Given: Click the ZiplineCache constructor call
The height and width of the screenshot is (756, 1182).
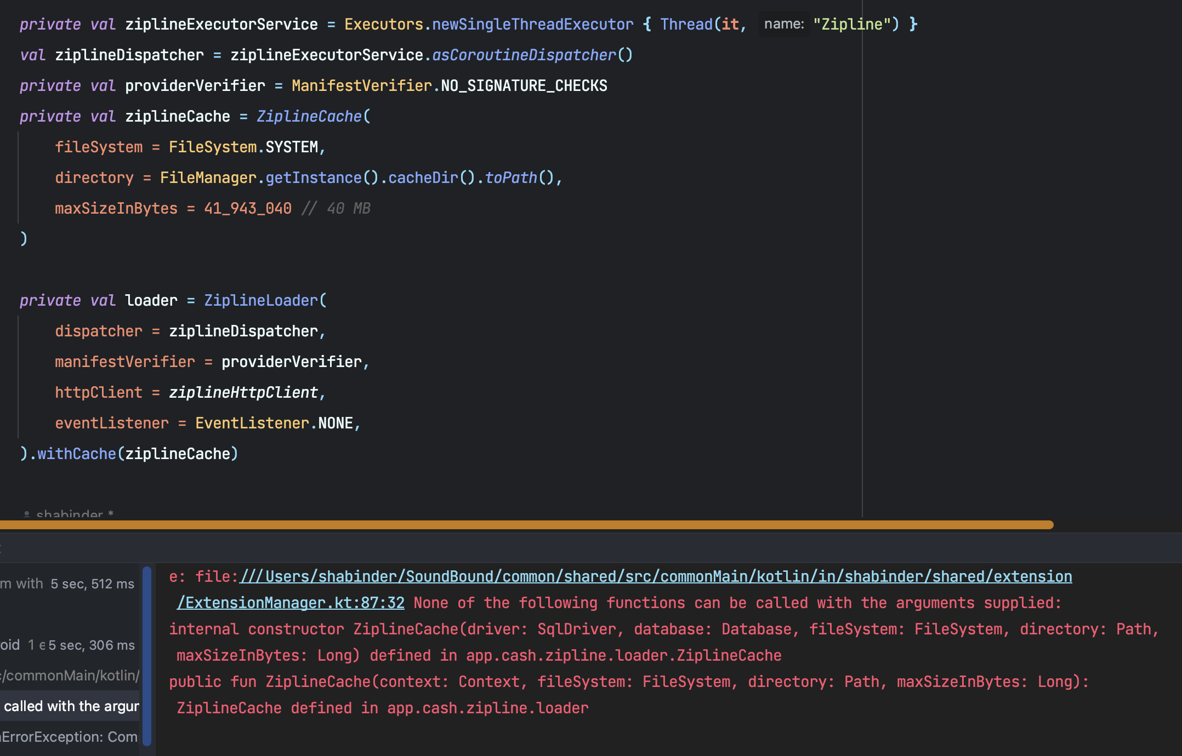Looking at the screenshot, I should click(309, 117).
